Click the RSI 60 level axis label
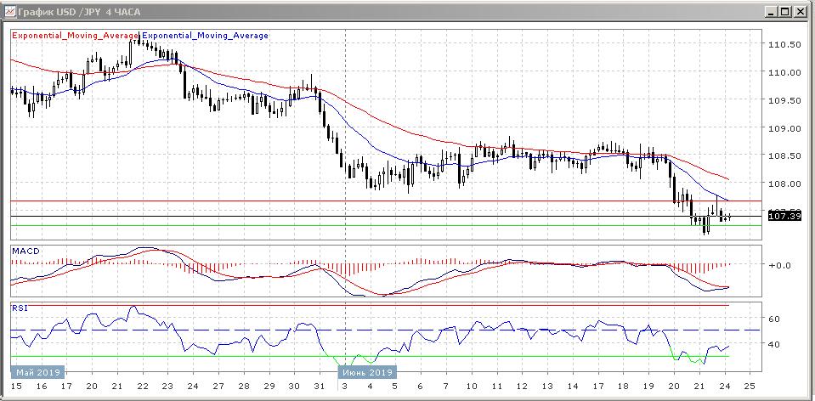Image resolution: width=815 pixels, height=401 pixels. coord(774,319)
